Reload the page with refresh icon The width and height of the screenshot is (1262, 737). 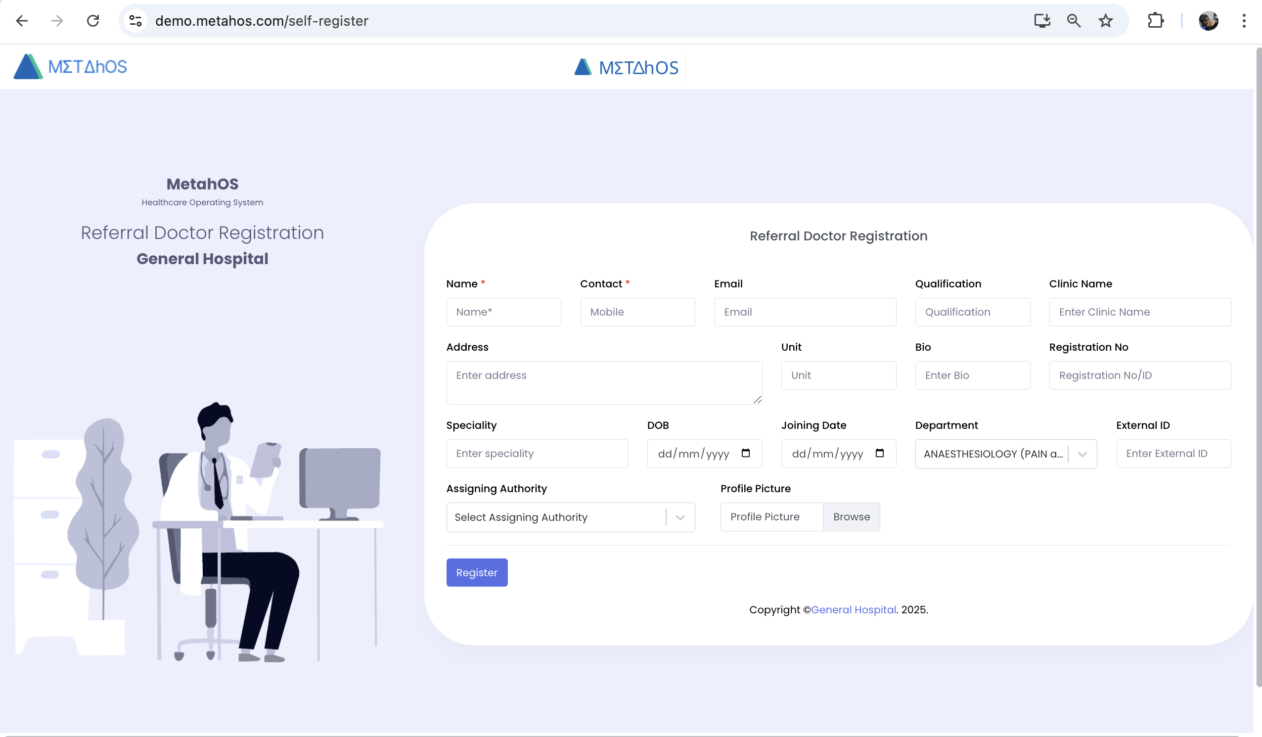point(93,21)
